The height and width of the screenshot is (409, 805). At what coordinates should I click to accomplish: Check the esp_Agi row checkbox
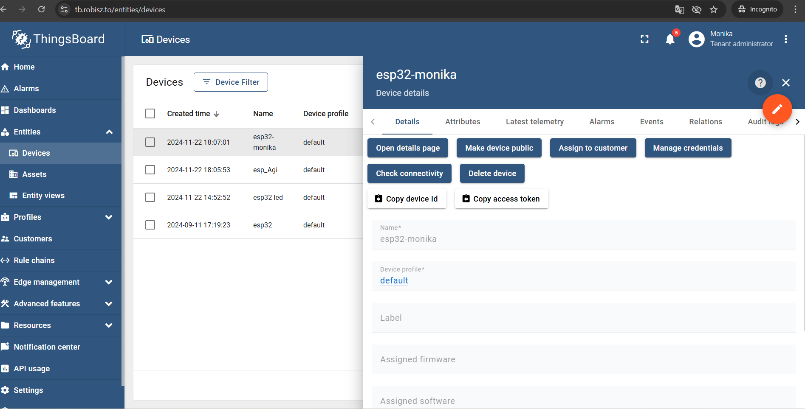pos(150,170)
